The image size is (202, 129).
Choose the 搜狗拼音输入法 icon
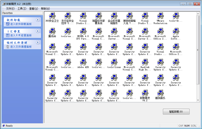point(130,16)
